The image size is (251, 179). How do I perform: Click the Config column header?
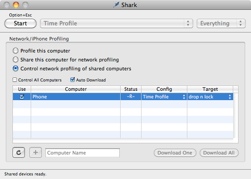pyautogui.click(x=164, y=89)
